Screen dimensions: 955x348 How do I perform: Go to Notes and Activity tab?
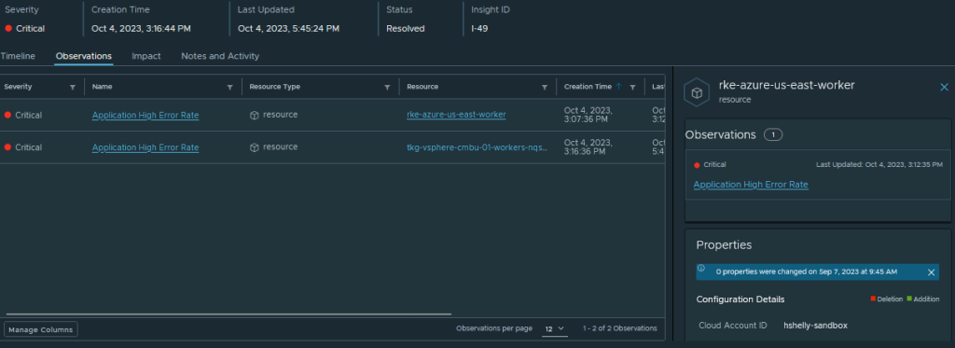click(220, 56)
